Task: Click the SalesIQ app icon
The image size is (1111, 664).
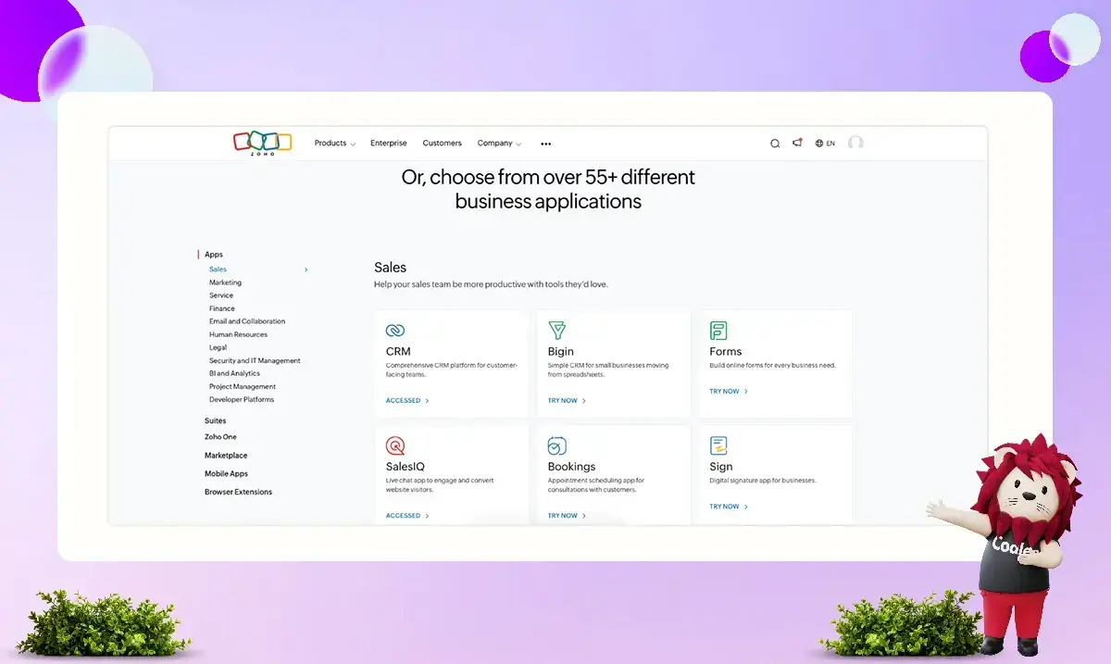Action: 395,445
